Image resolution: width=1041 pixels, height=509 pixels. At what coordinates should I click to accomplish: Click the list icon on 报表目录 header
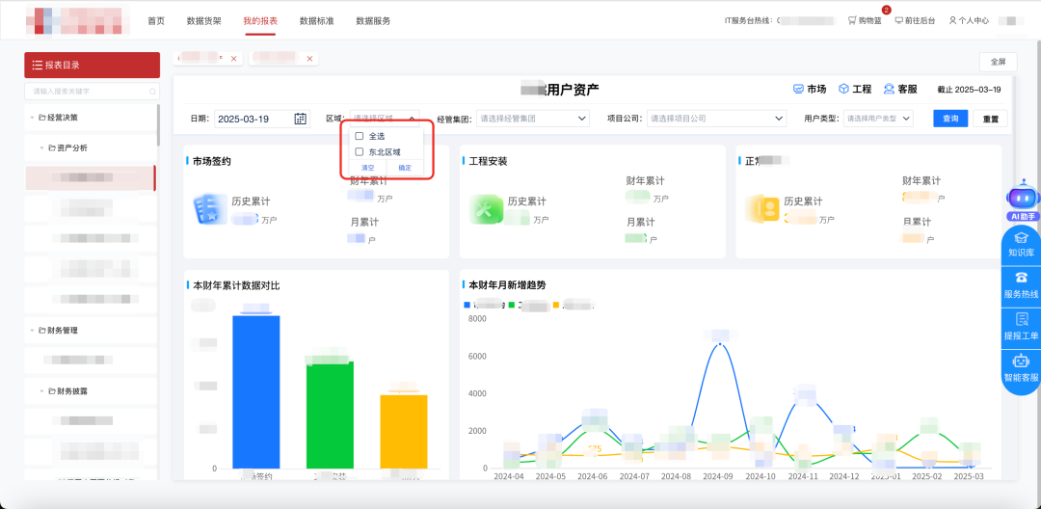[x=38, y=65]
